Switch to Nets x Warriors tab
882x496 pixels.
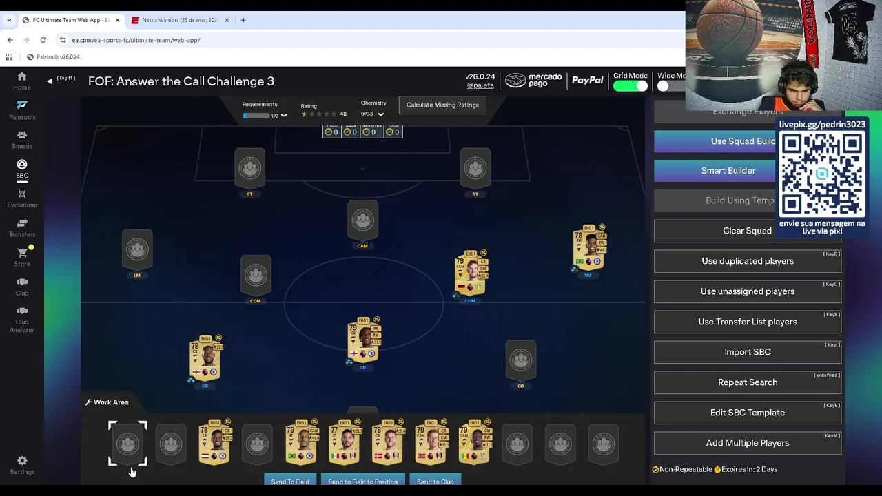(180, 20)
